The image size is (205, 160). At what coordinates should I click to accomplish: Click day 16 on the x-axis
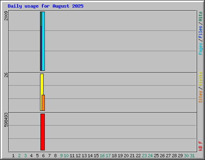click(102, 156)
